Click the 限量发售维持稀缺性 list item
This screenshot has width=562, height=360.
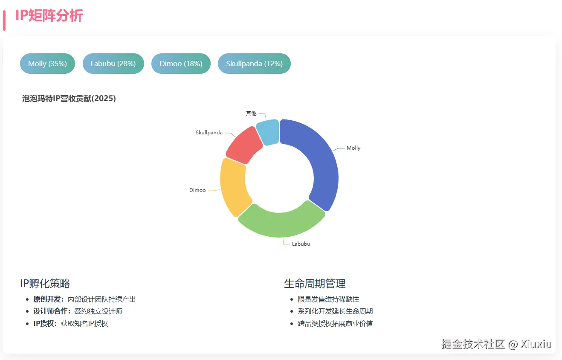coord(328,299)
